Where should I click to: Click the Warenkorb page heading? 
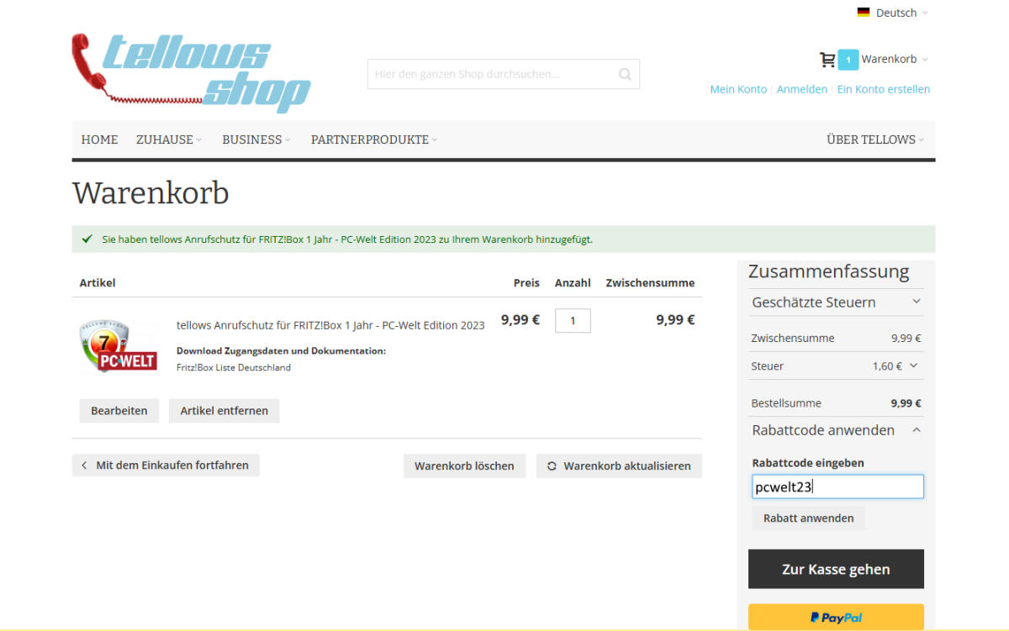[151, 192]
